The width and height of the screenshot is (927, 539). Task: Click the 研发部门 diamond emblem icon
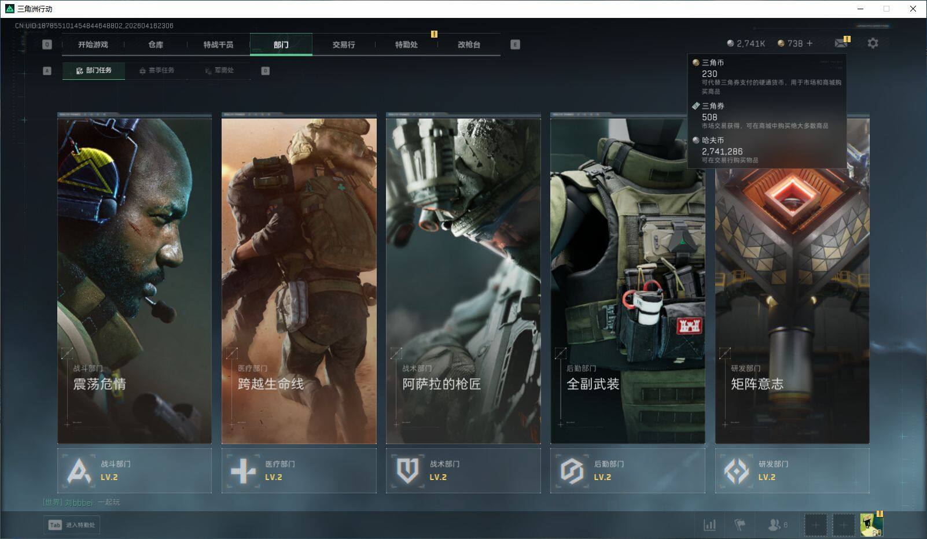[x=737, y=471]
